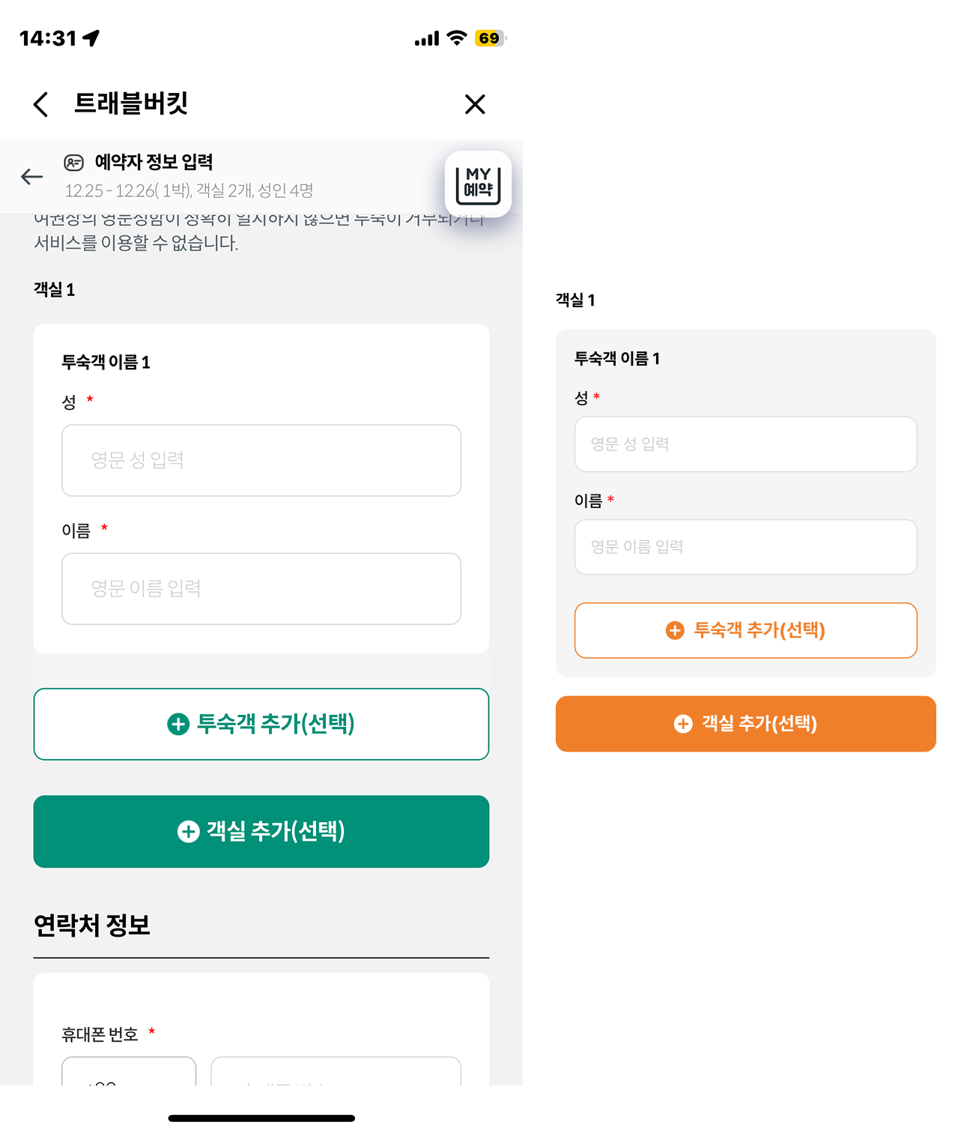Tap the plus icon on green 투숙객 추가
The image size is (955, 1133).
pyautogui.click(x=178, y=725)
